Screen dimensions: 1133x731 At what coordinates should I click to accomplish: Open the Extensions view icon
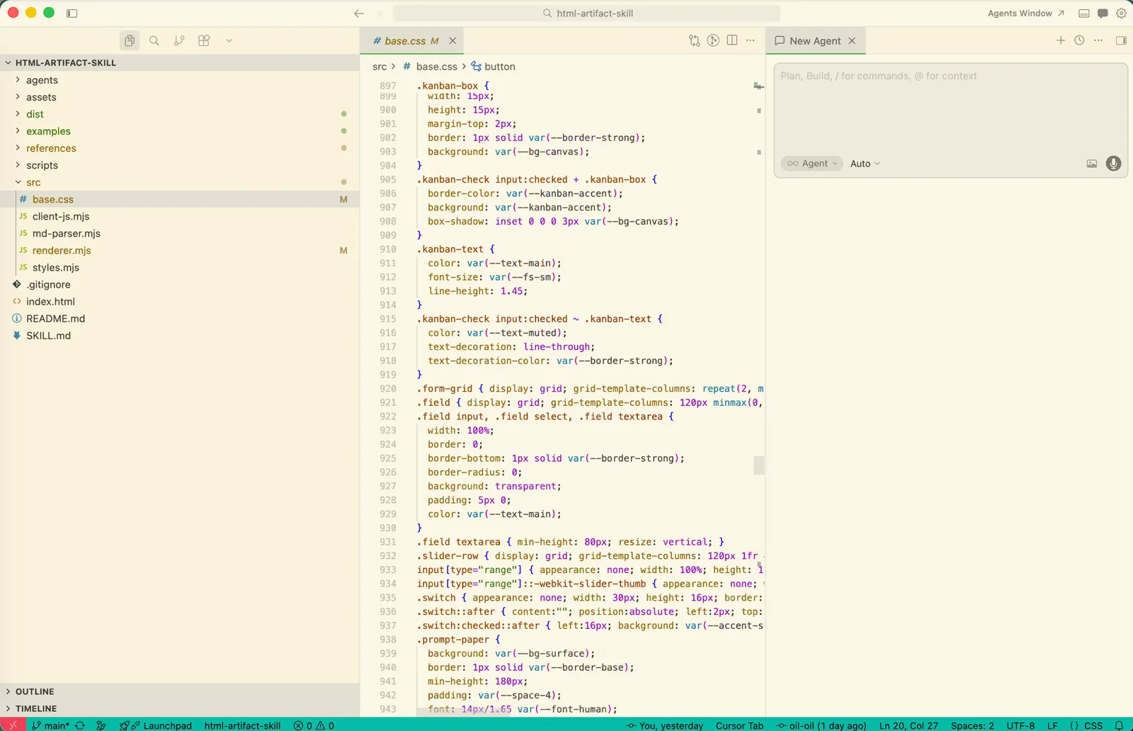(x=204, y=40)
